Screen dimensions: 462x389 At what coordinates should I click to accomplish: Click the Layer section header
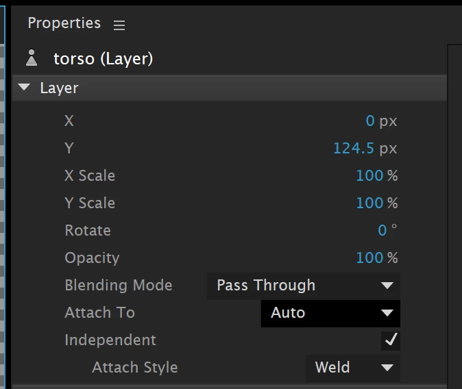coord(59,88)
